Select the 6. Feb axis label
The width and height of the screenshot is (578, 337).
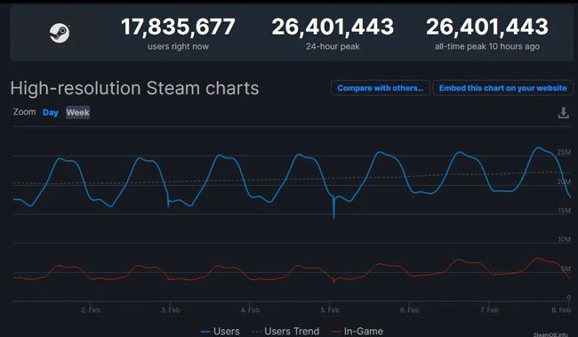point(410,310)
